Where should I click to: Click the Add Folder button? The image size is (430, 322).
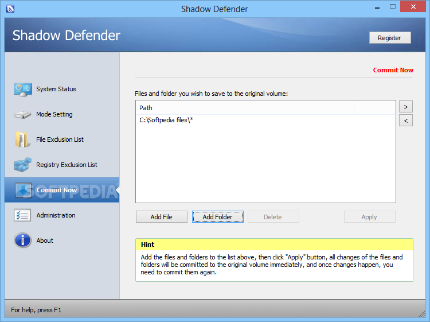click(x=218, y=217)
